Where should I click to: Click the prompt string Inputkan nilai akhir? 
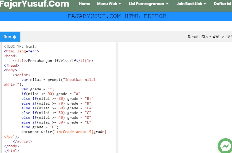79,80
